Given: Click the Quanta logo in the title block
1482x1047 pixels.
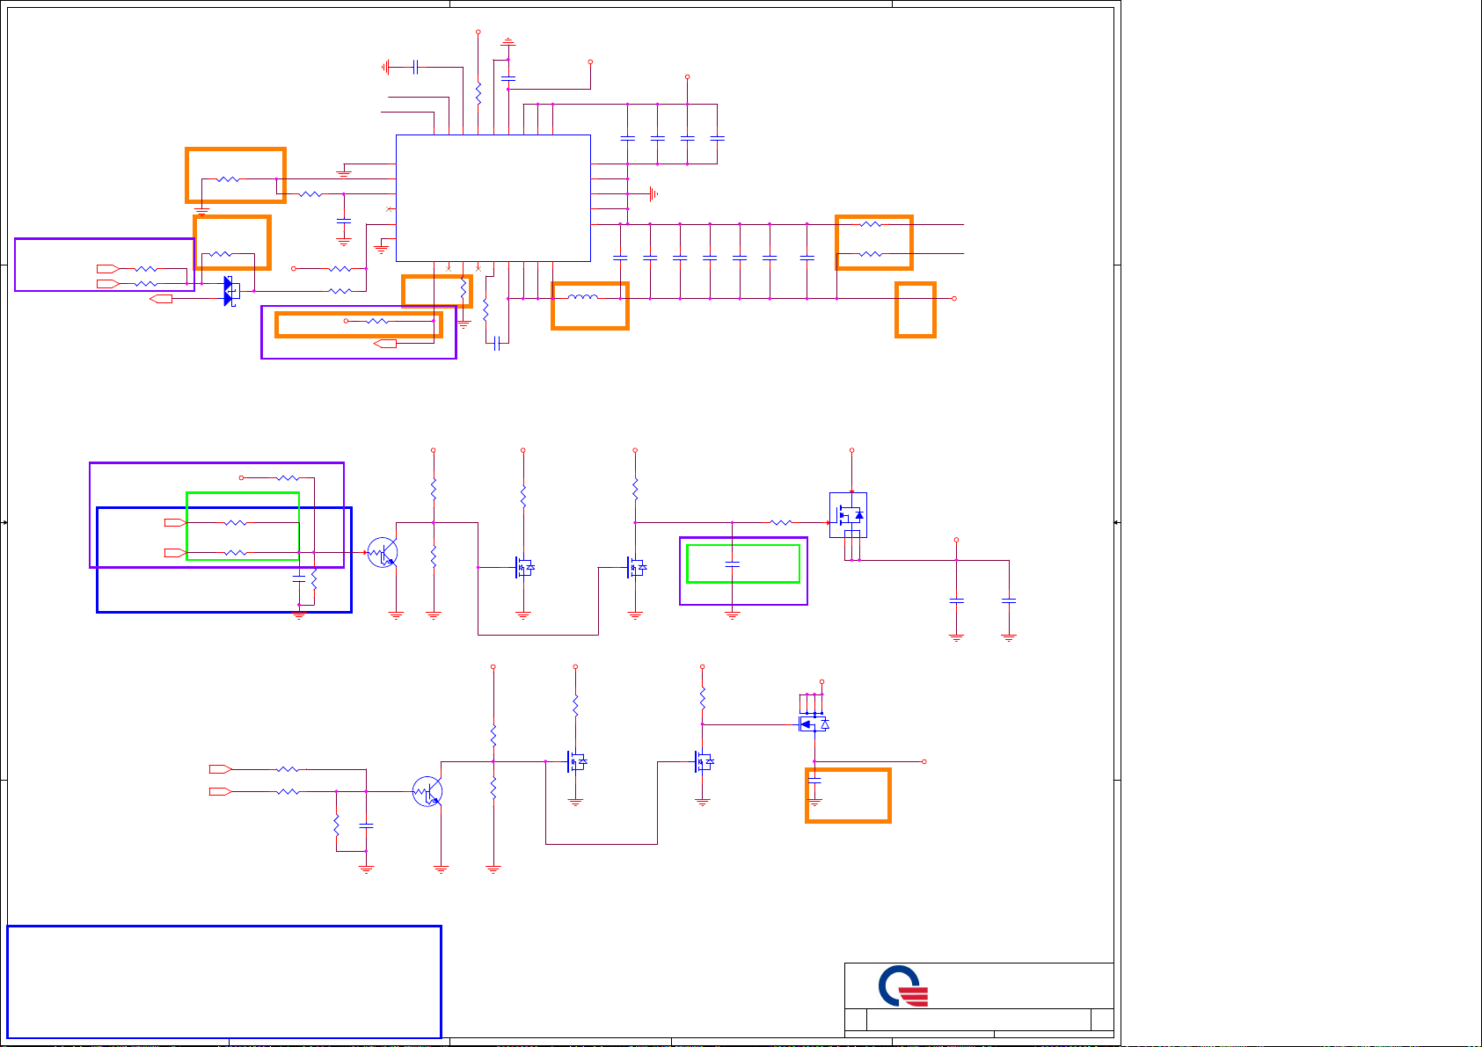Looking at the screenshot, I should point(903,986).
